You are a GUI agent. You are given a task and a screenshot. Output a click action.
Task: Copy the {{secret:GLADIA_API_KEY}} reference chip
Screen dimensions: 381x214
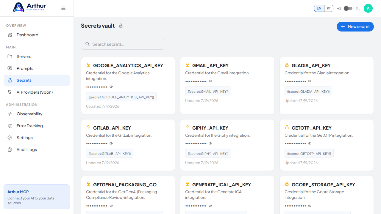pos(308,91)
